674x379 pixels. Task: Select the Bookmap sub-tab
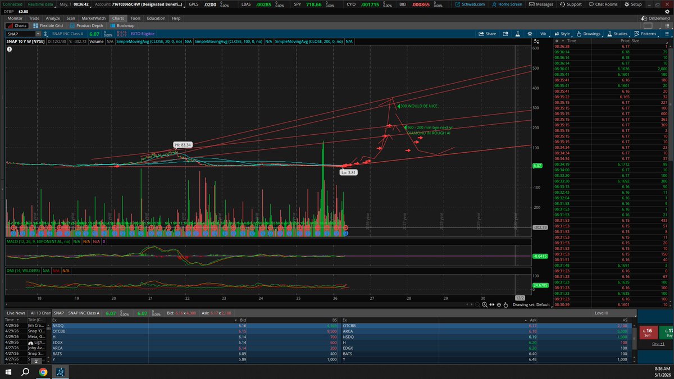coord(122,26)
